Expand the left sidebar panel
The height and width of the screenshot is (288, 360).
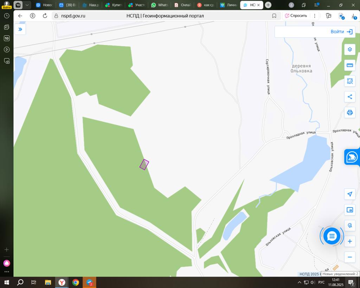[x=20, y=29]
